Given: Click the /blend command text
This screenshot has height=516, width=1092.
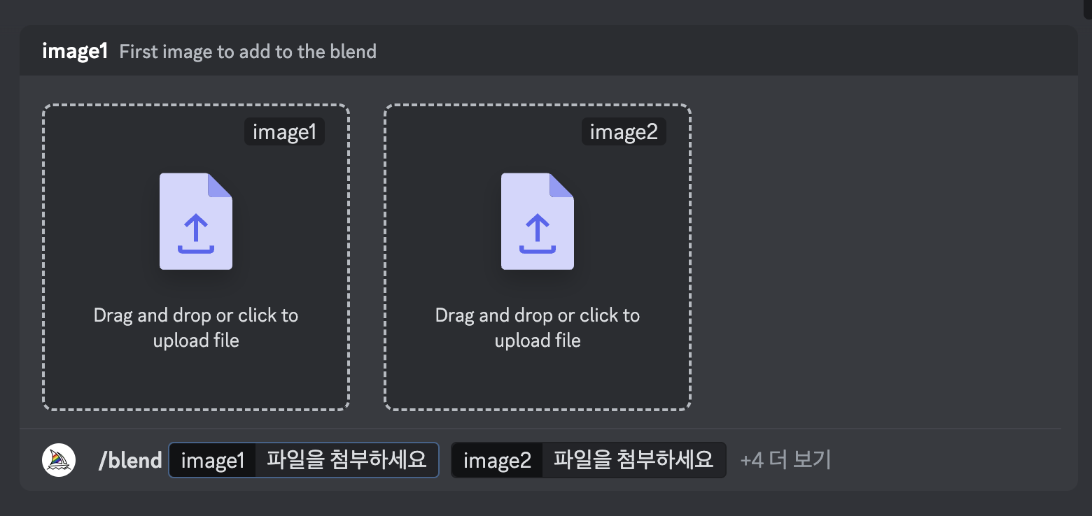Looking at the screenshot, I should 130,460.
